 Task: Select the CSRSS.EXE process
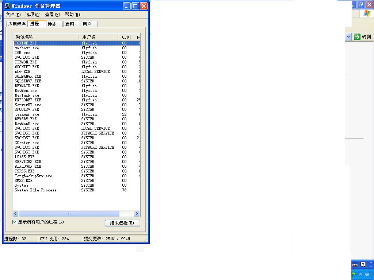coord(24,171)
